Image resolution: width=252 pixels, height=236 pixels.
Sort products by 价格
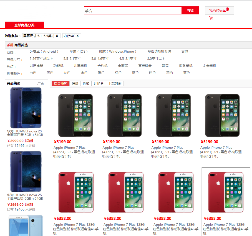86,84
